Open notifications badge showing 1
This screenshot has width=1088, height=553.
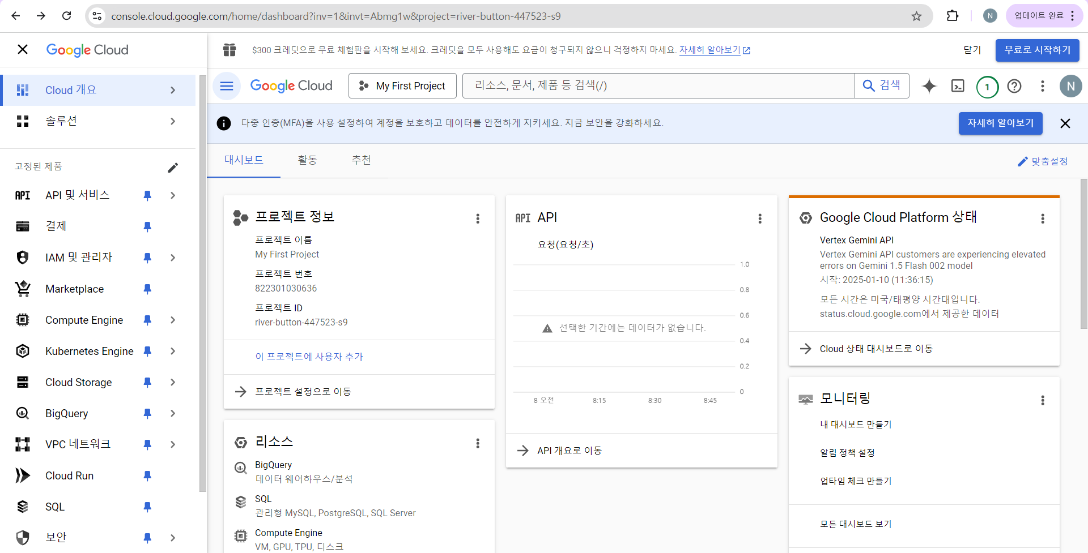pyautogui.click(x=987, y=87)
